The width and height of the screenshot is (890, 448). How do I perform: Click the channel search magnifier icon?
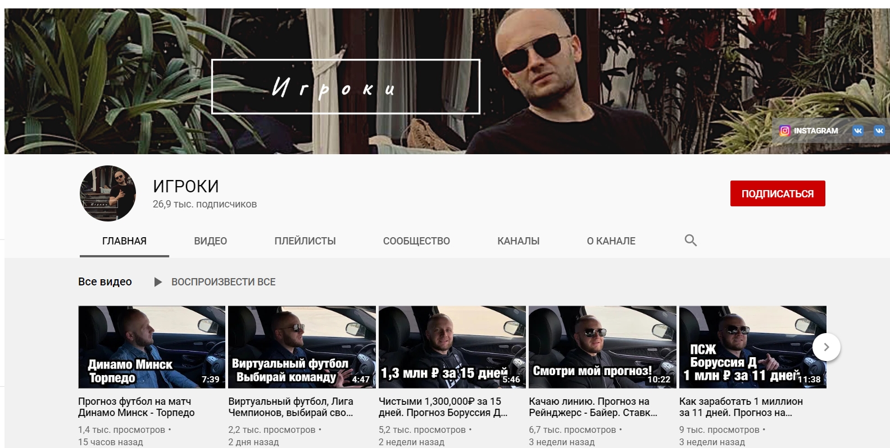click(691, 241)
